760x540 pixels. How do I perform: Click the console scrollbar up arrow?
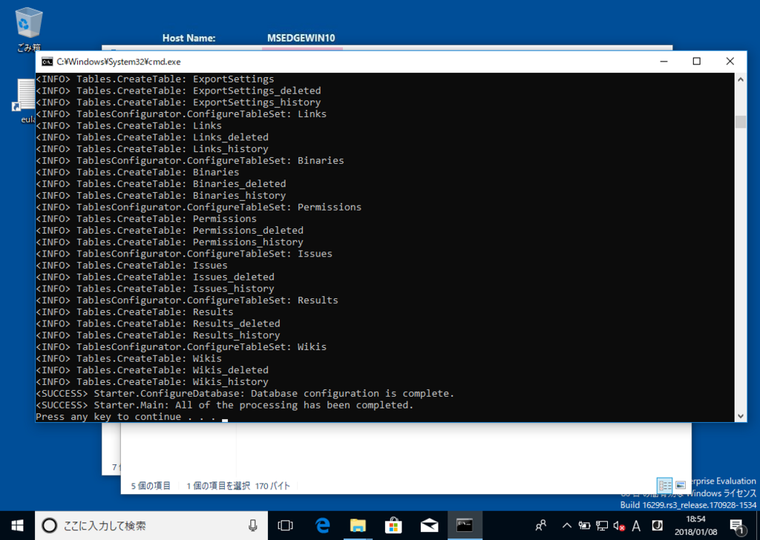click(x=740, y=79)
